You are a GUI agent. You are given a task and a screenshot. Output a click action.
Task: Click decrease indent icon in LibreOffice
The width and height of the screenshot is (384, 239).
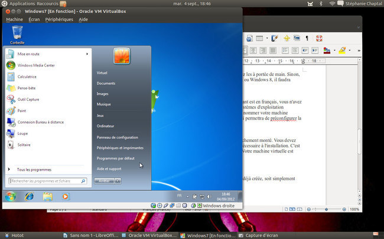[x=305, y=51]
